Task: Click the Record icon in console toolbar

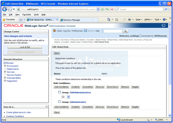Action: click(85, 31)
